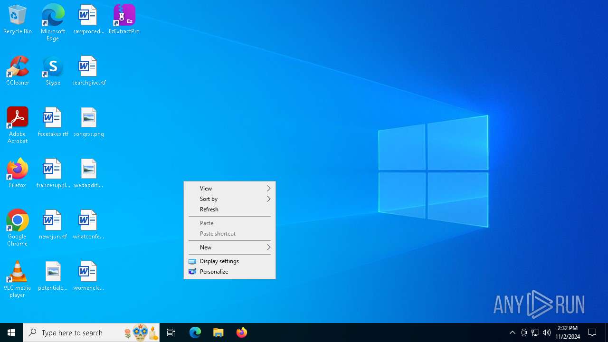Select the Microsoft Edge desktop shortcut
Image resolution: width=608 pixels, height=342 pixels.
tap(53, 22)
